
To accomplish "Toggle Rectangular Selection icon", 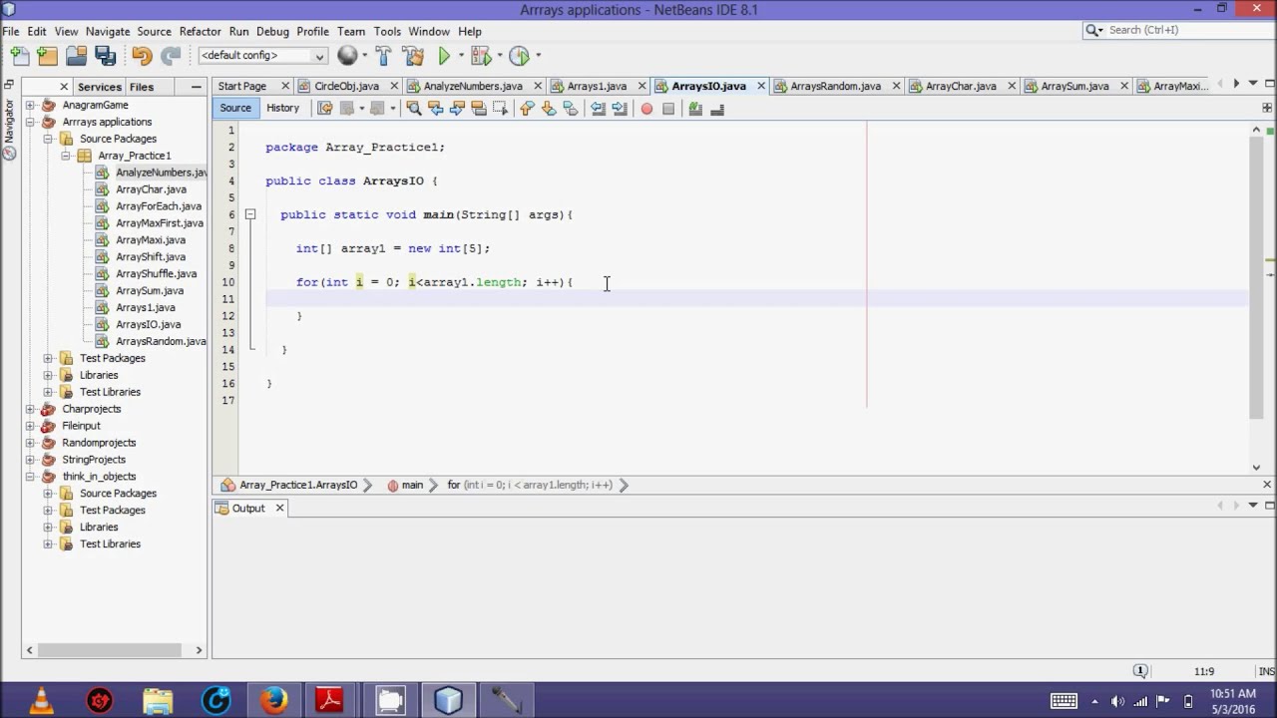I will 500,108.
